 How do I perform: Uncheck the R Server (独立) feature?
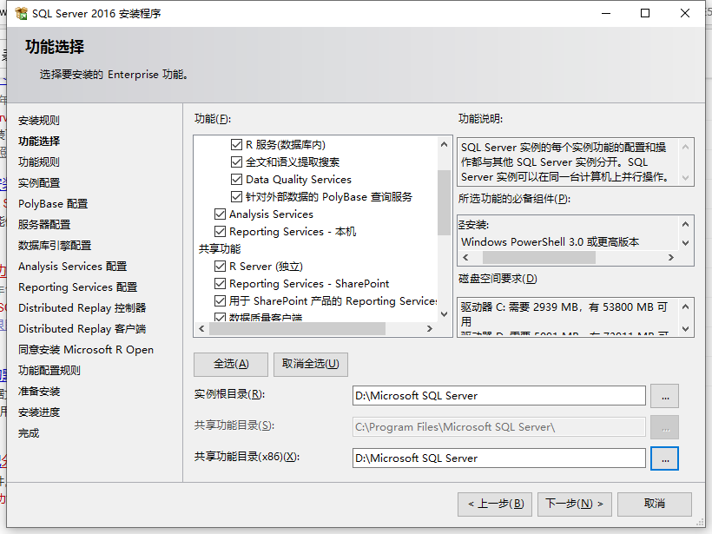pyautogui.click(x=220, y=267)
